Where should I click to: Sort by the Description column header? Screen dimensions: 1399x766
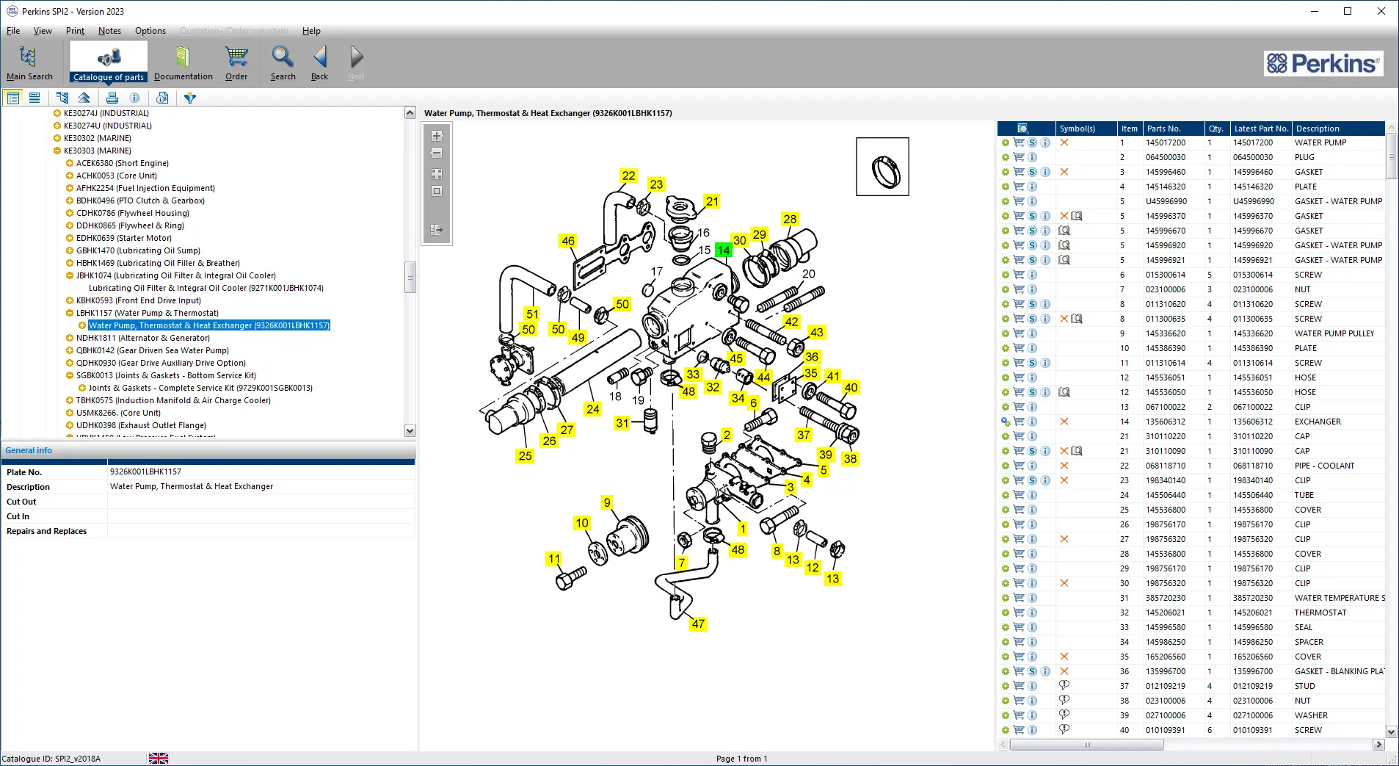[1338, 129]
